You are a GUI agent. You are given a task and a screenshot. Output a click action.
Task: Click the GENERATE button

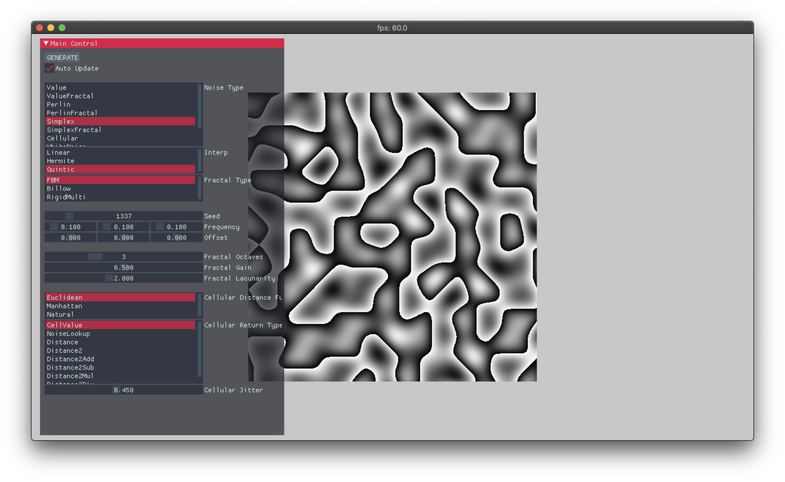tap(62, 58)
